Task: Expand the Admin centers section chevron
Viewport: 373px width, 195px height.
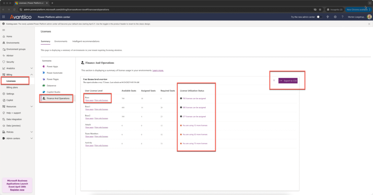Action: coord(32,139)
